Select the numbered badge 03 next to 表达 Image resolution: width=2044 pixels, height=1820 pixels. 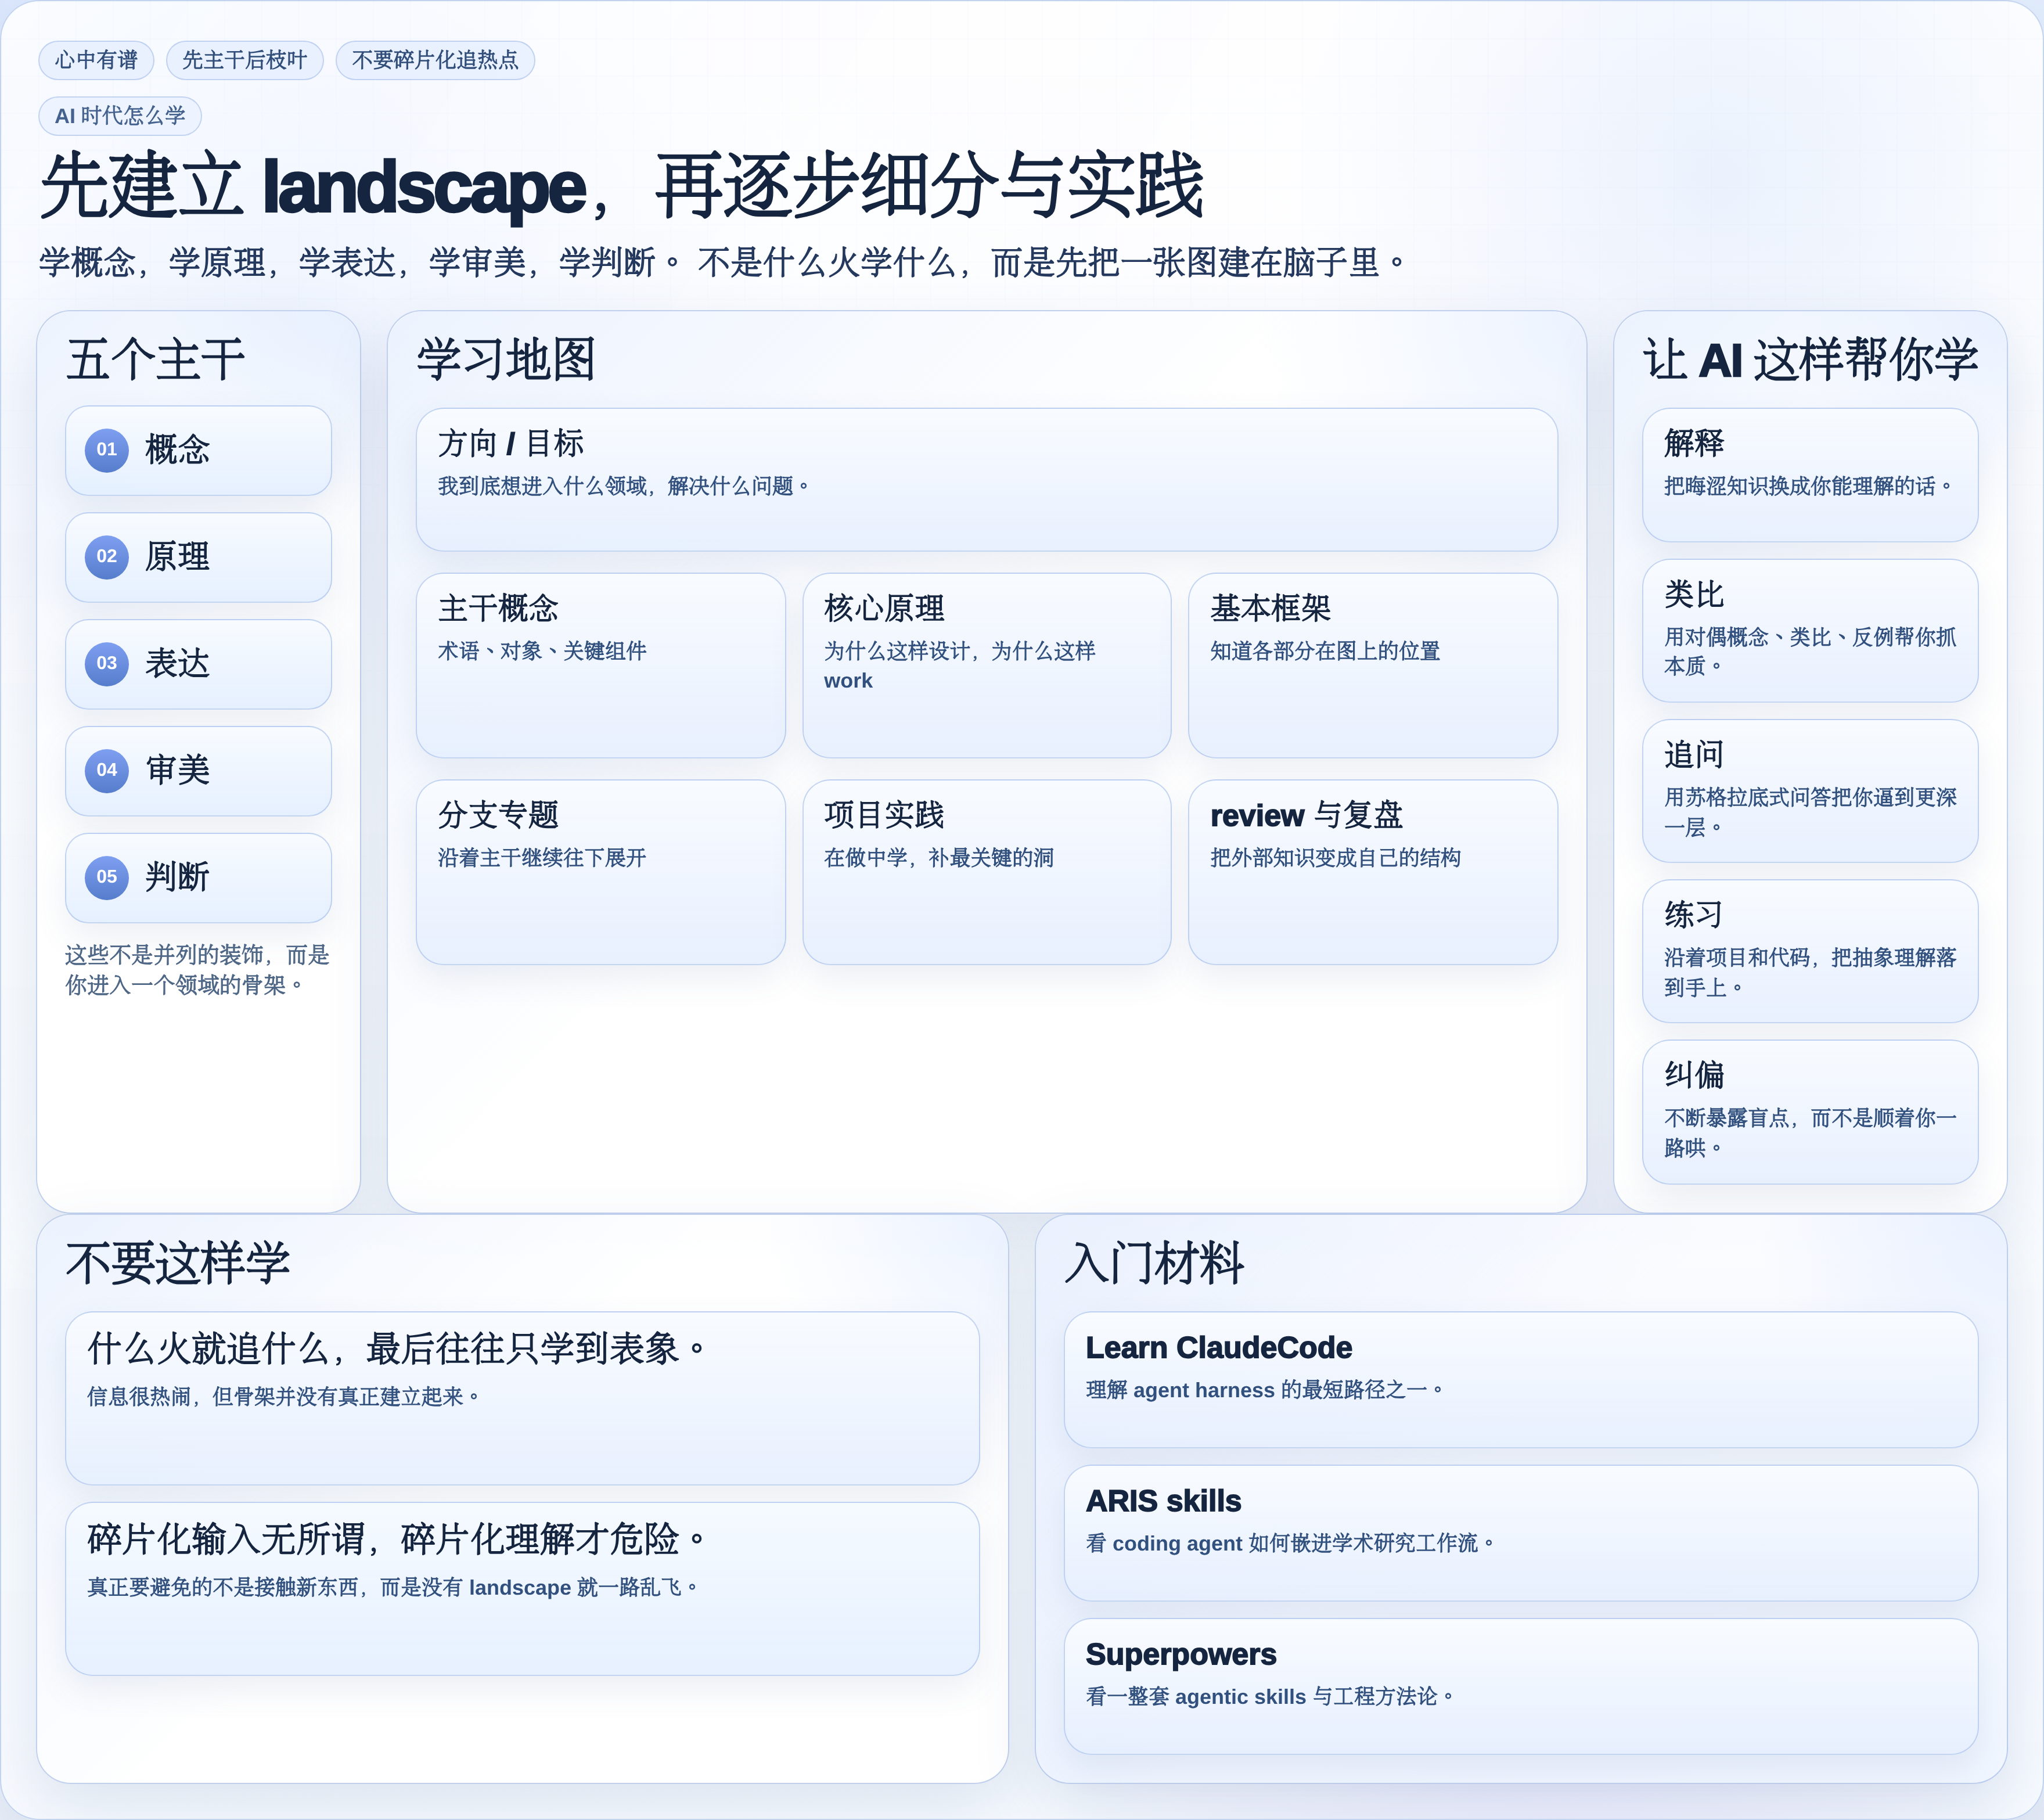click(x=106, y=664)
